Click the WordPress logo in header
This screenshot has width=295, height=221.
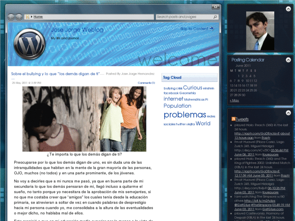29,44
